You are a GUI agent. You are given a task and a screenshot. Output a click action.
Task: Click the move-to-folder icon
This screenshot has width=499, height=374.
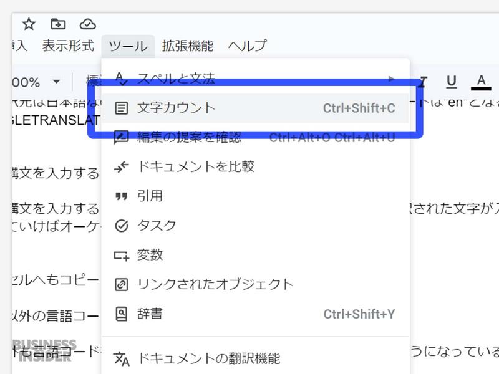tap(58, 24)
